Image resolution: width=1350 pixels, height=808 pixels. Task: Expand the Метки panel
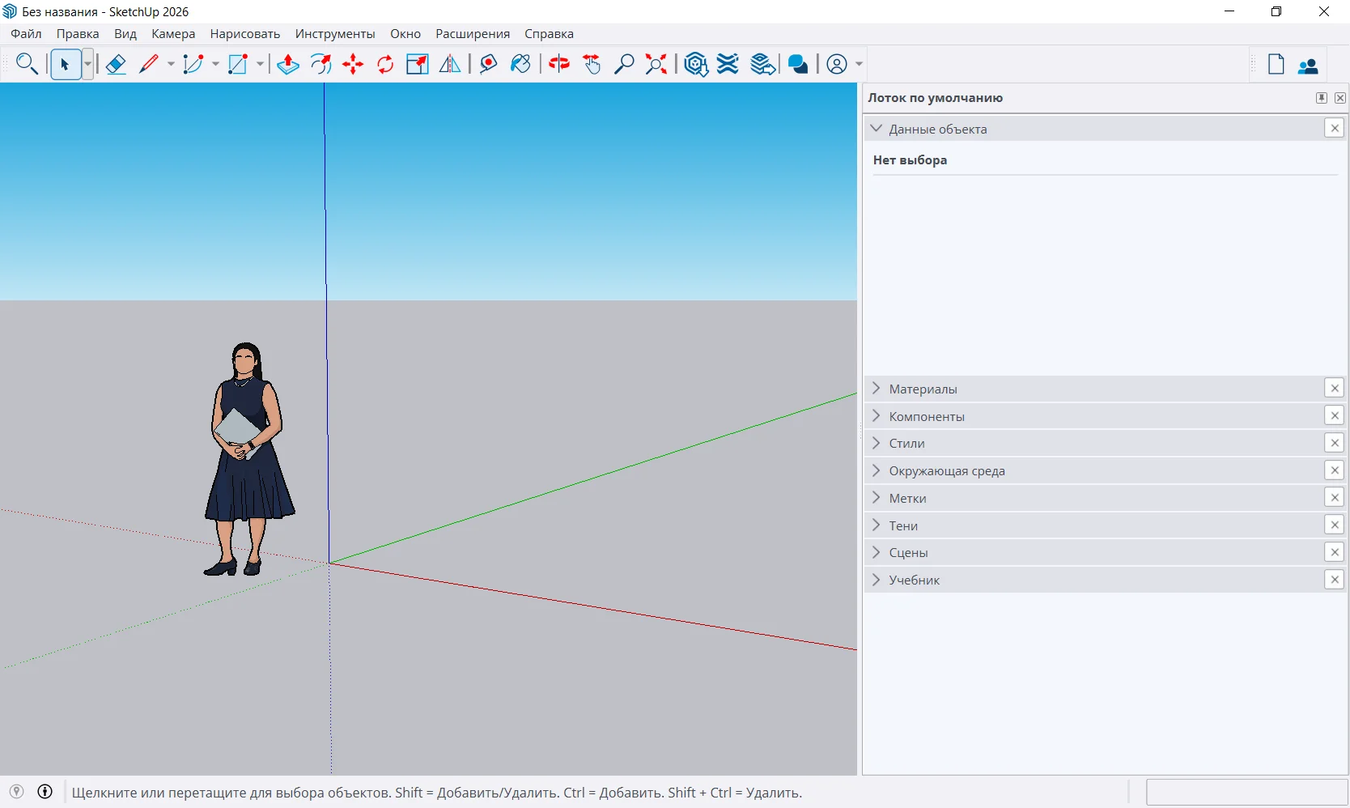(x=877, y=498)
